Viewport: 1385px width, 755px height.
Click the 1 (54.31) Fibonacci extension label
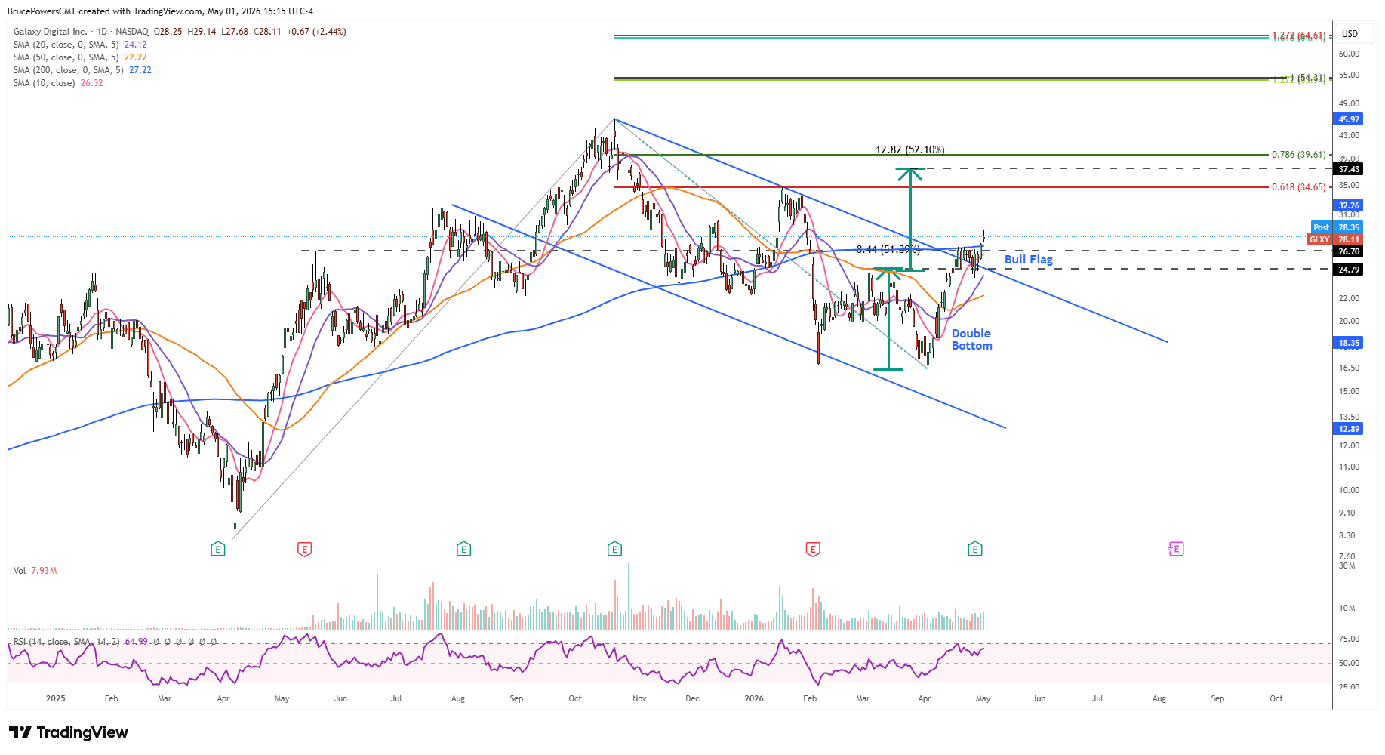1307,77
